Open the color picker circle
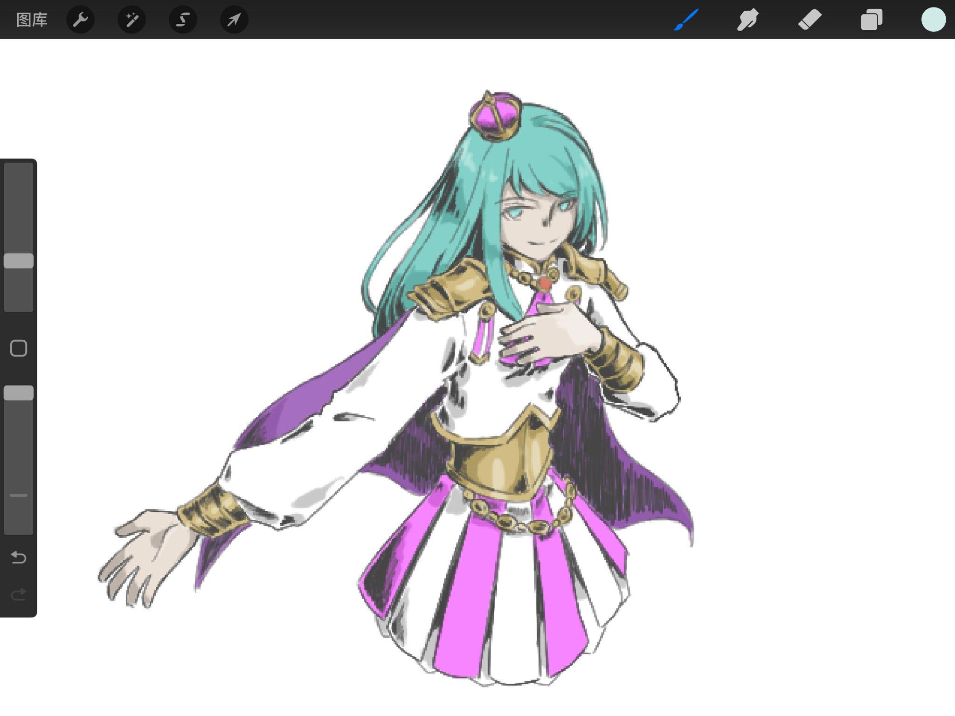The width and height of the screenshot is (955, 716). point(934,20)
